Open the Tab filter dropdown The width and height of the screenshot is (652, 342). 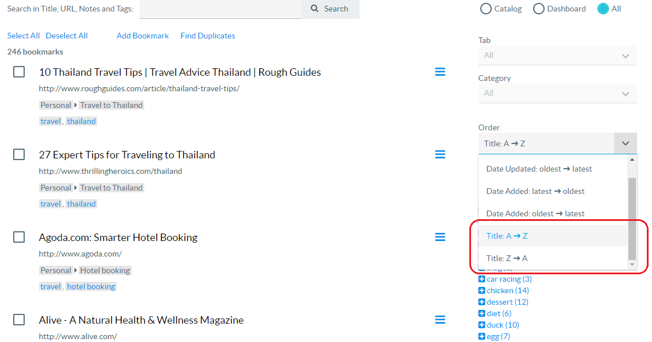tap(557, 55)
